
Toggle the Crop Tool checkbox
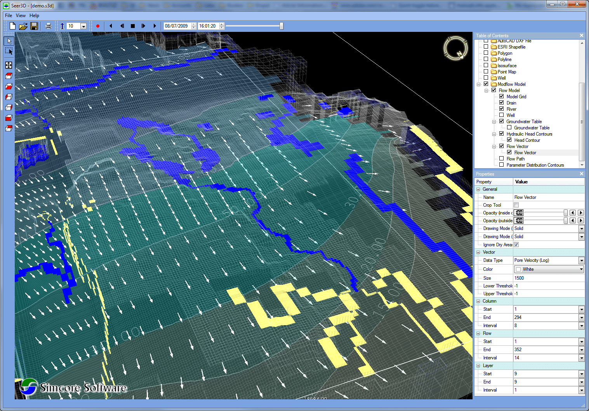click(x=516, y=205)
